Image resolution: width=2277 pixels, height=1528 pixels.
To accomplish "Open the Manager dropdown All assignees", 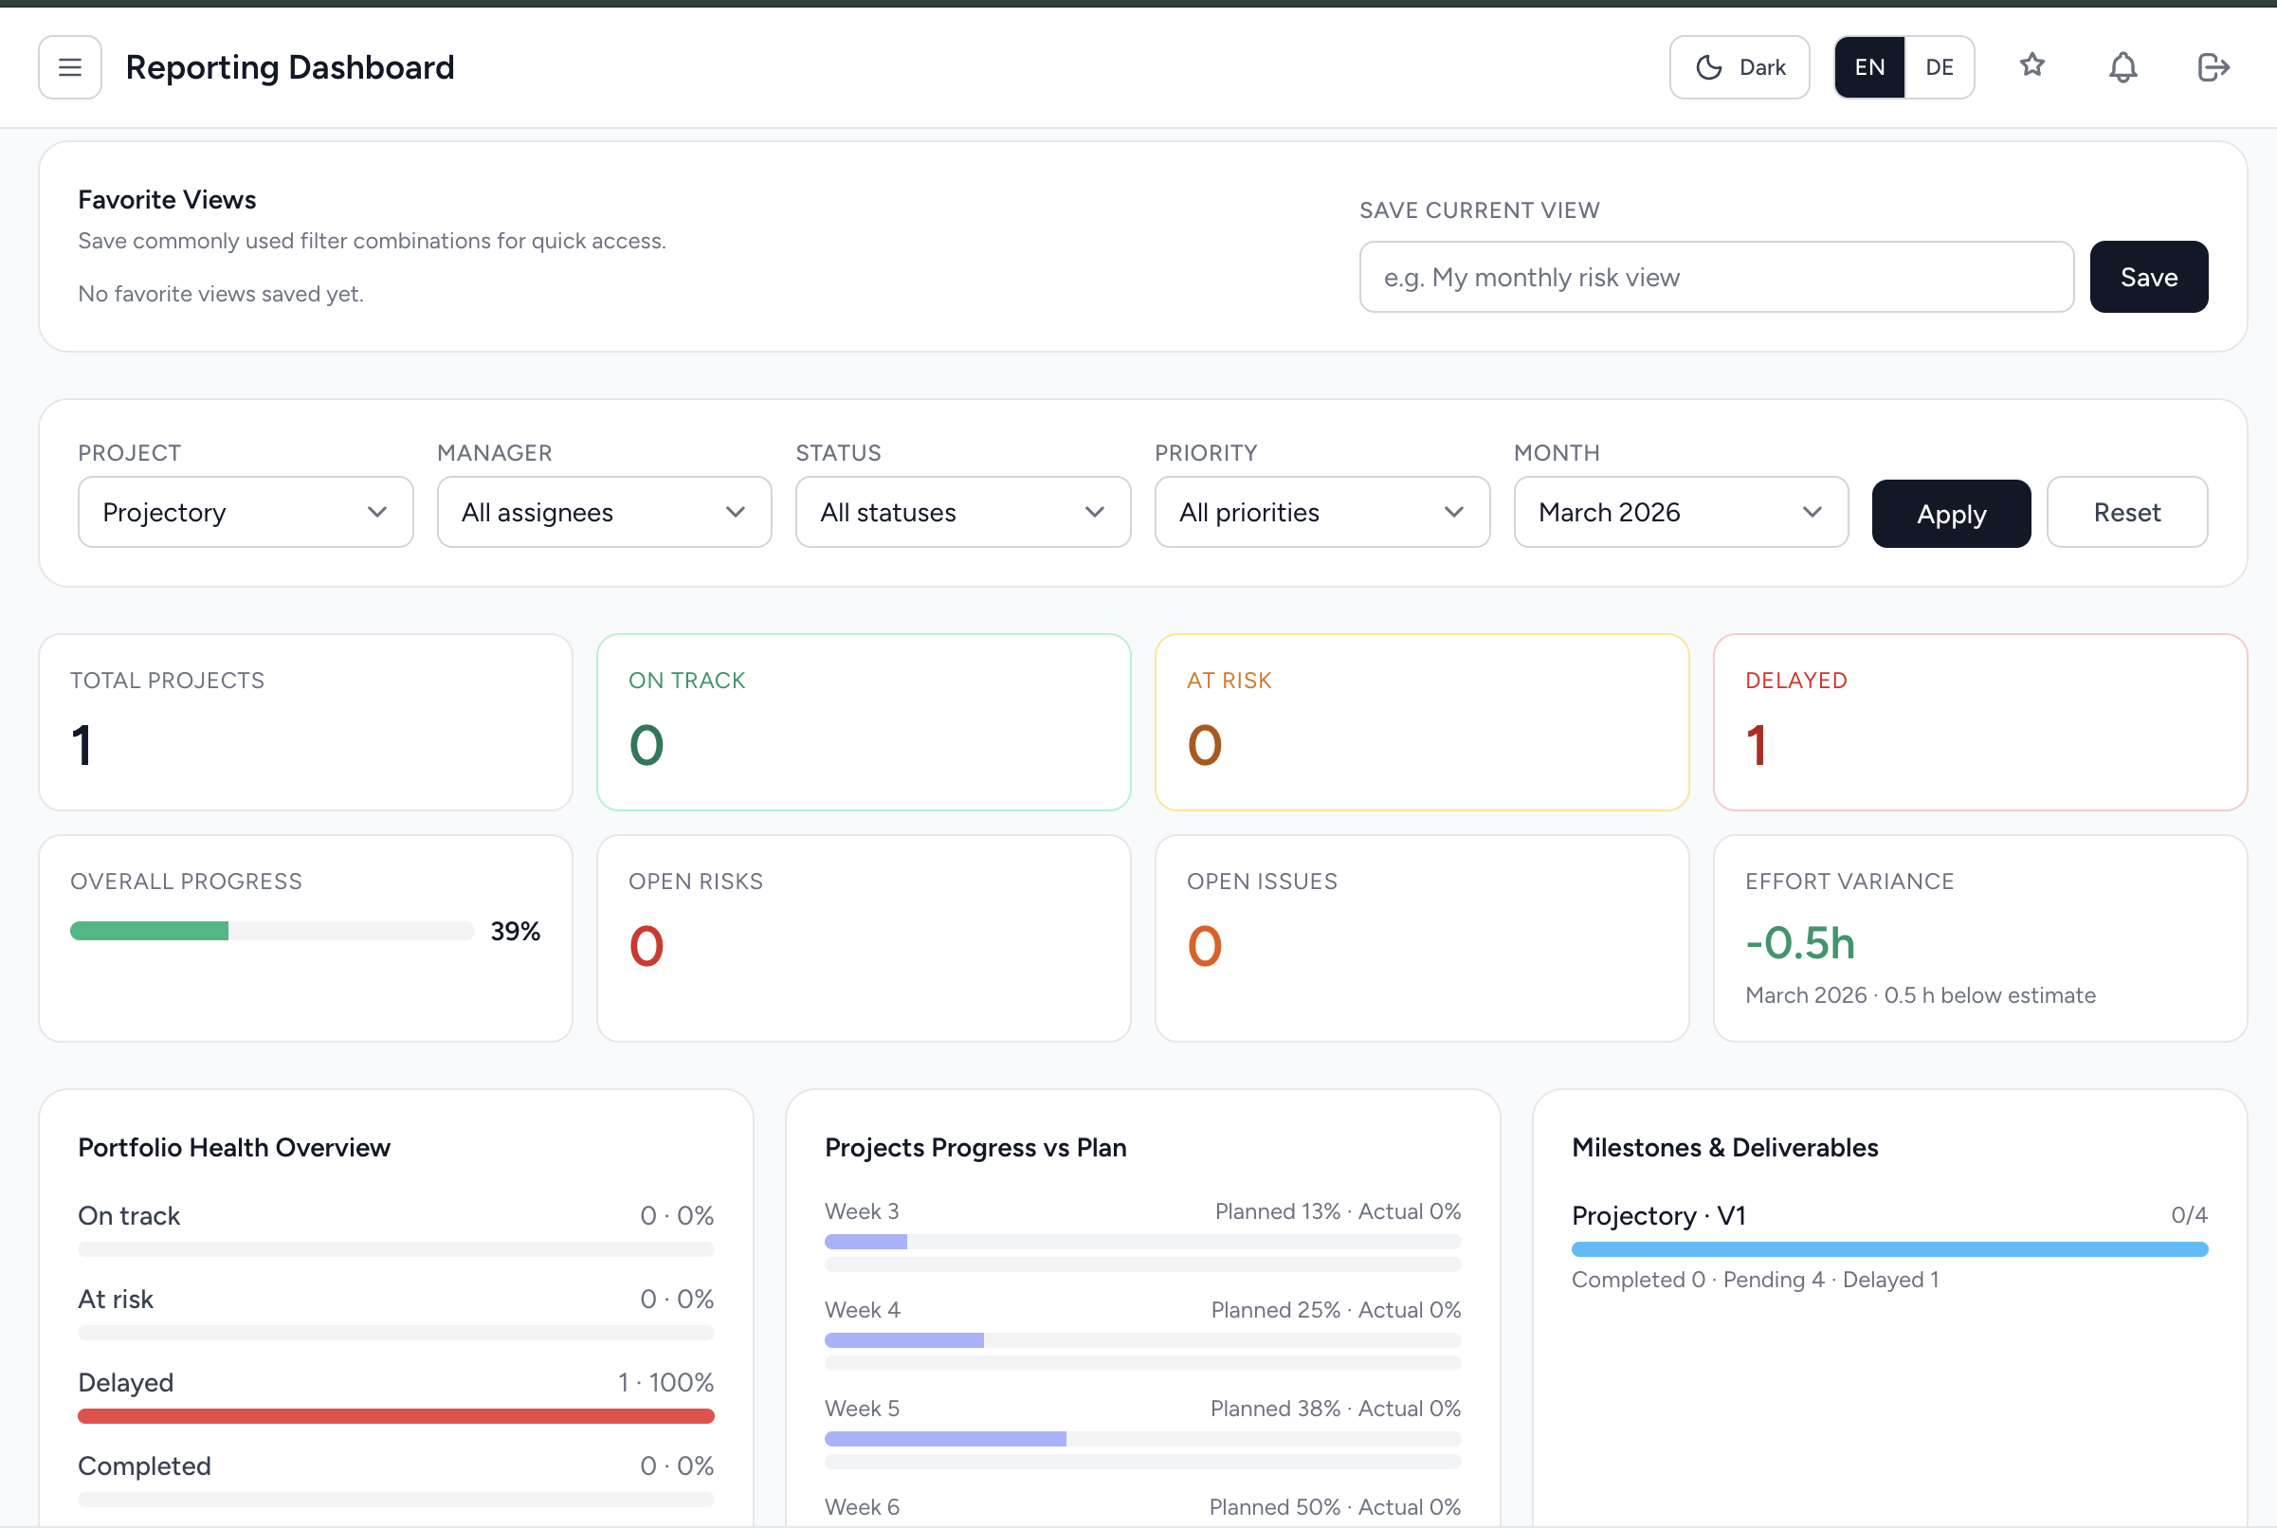I will [x=604, y=512].
